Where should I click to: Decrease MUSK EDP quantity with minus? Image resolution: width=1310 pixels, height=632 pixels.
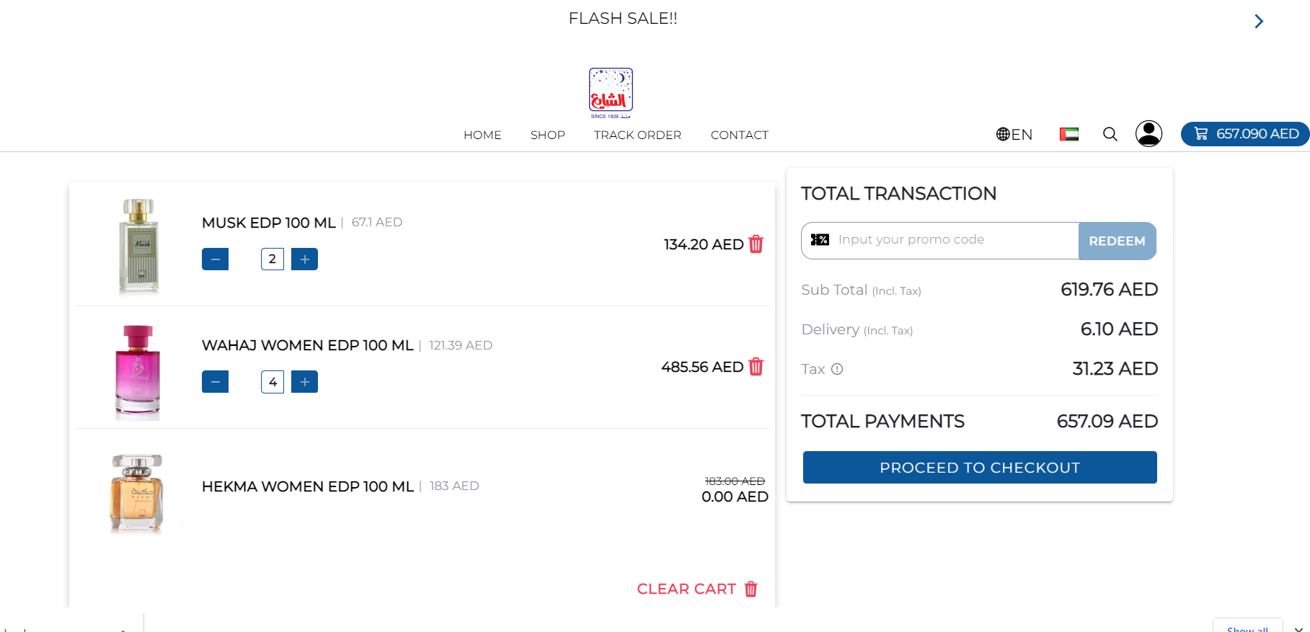215,259
